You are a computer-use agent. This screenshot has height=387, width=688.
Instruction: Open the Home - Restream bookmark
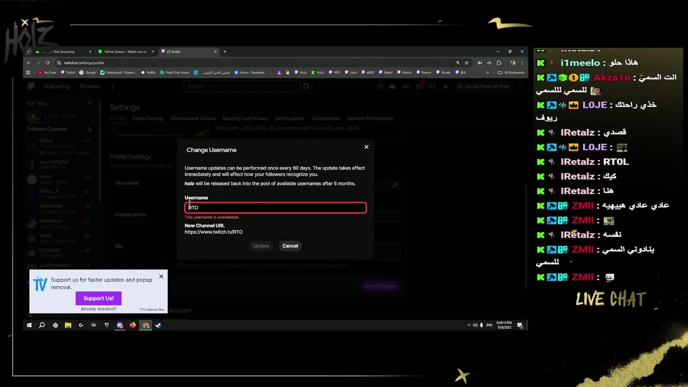click(249, 73)
